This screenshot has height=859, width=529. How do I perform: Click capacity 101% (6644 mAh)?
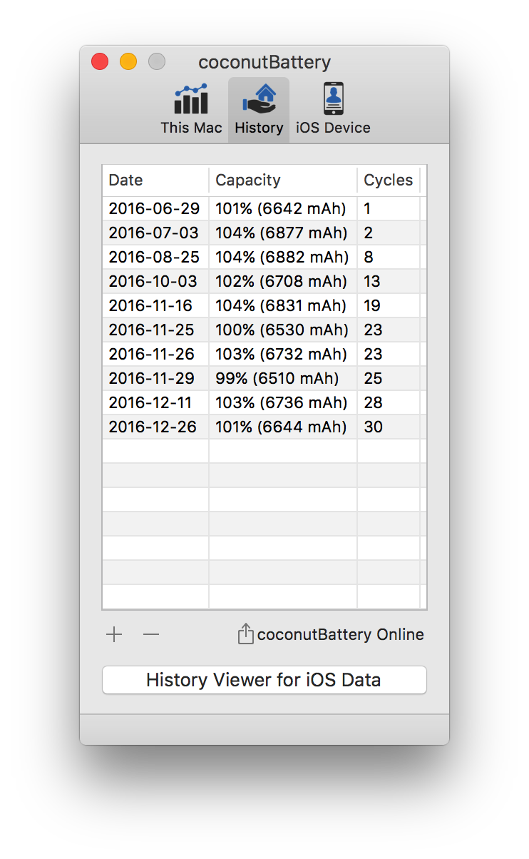pos(282,427)
